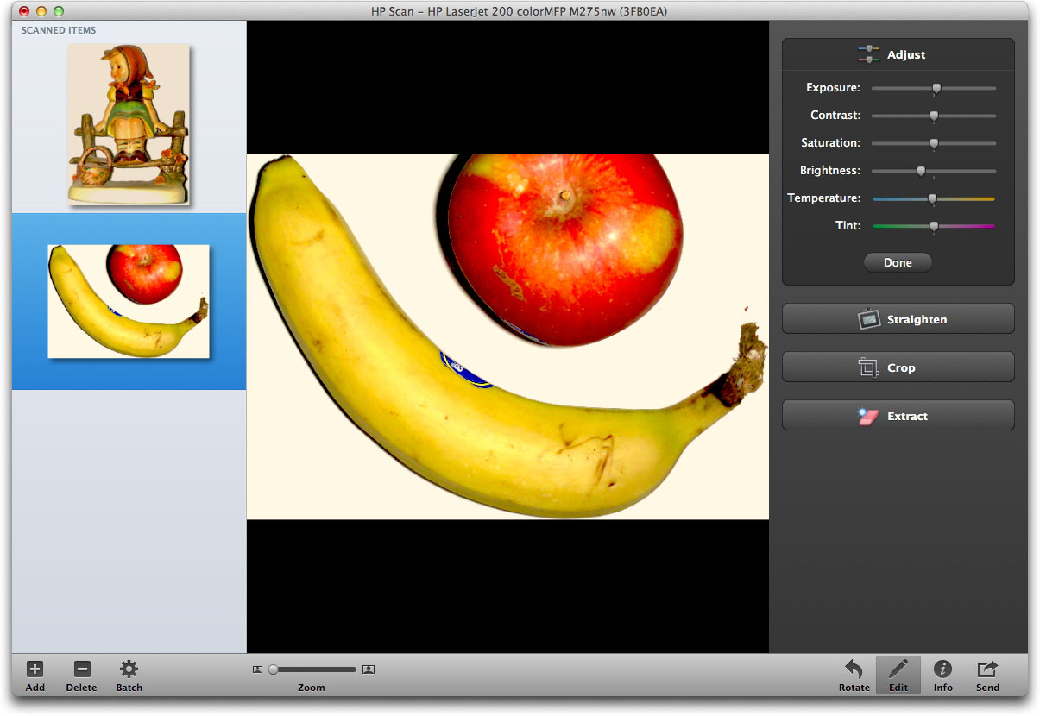Viewport: 1040px width, 716px height.
Task: Select the figurine scan thumbnail
Action: click(129, 124)
